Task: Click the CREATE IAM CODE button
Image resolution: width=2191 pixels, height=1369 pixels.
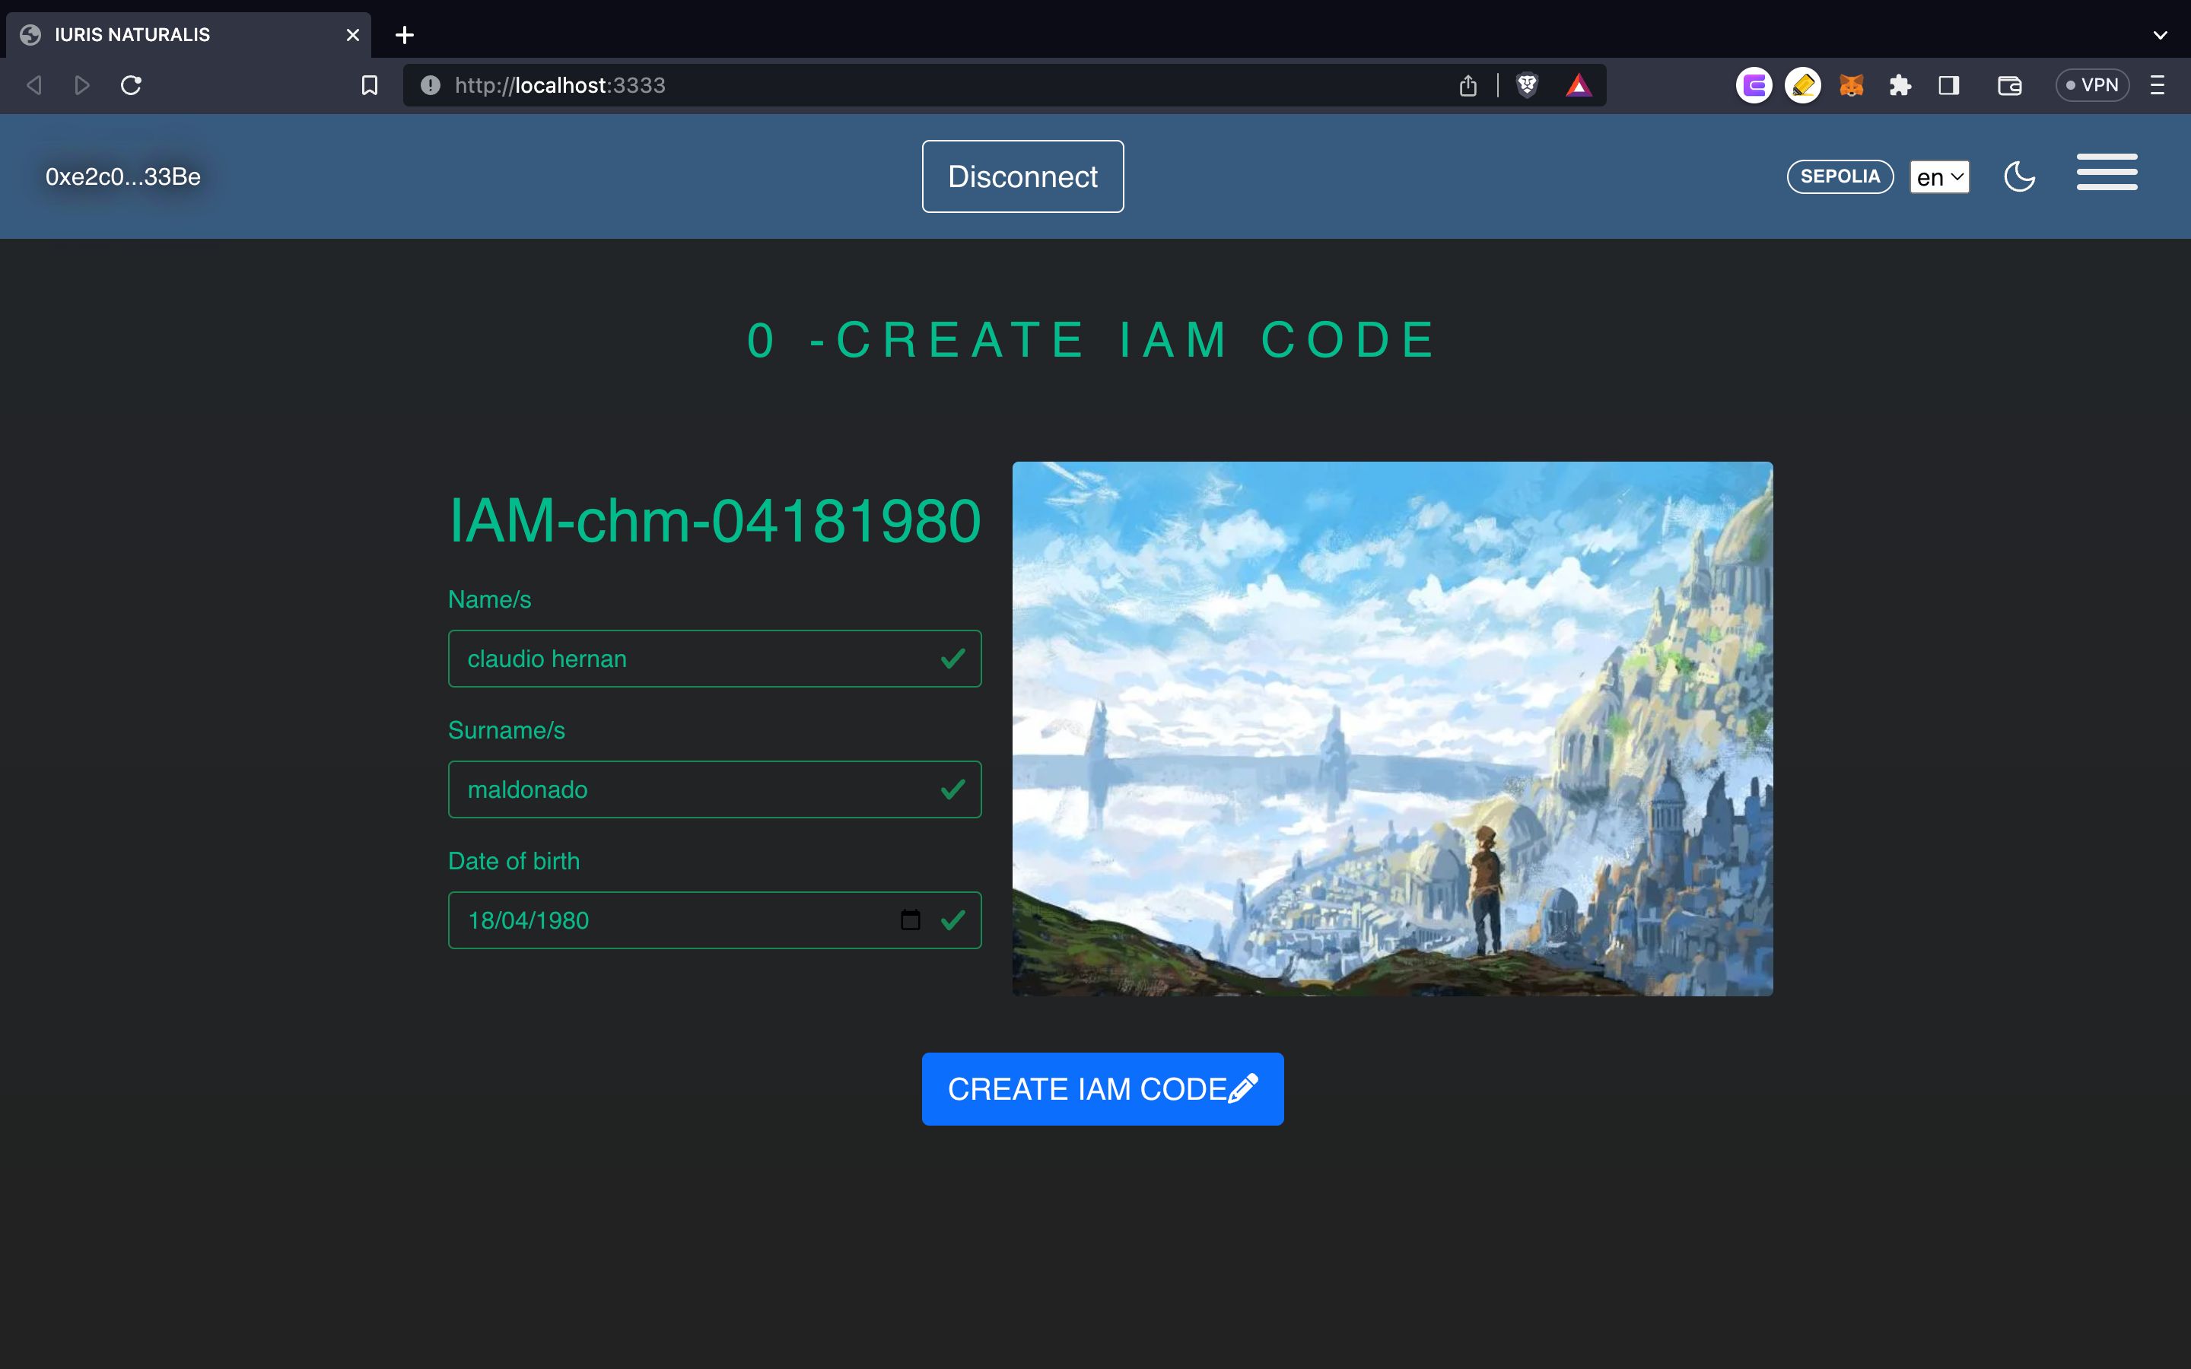Action: click(x=1103, y=1089)
